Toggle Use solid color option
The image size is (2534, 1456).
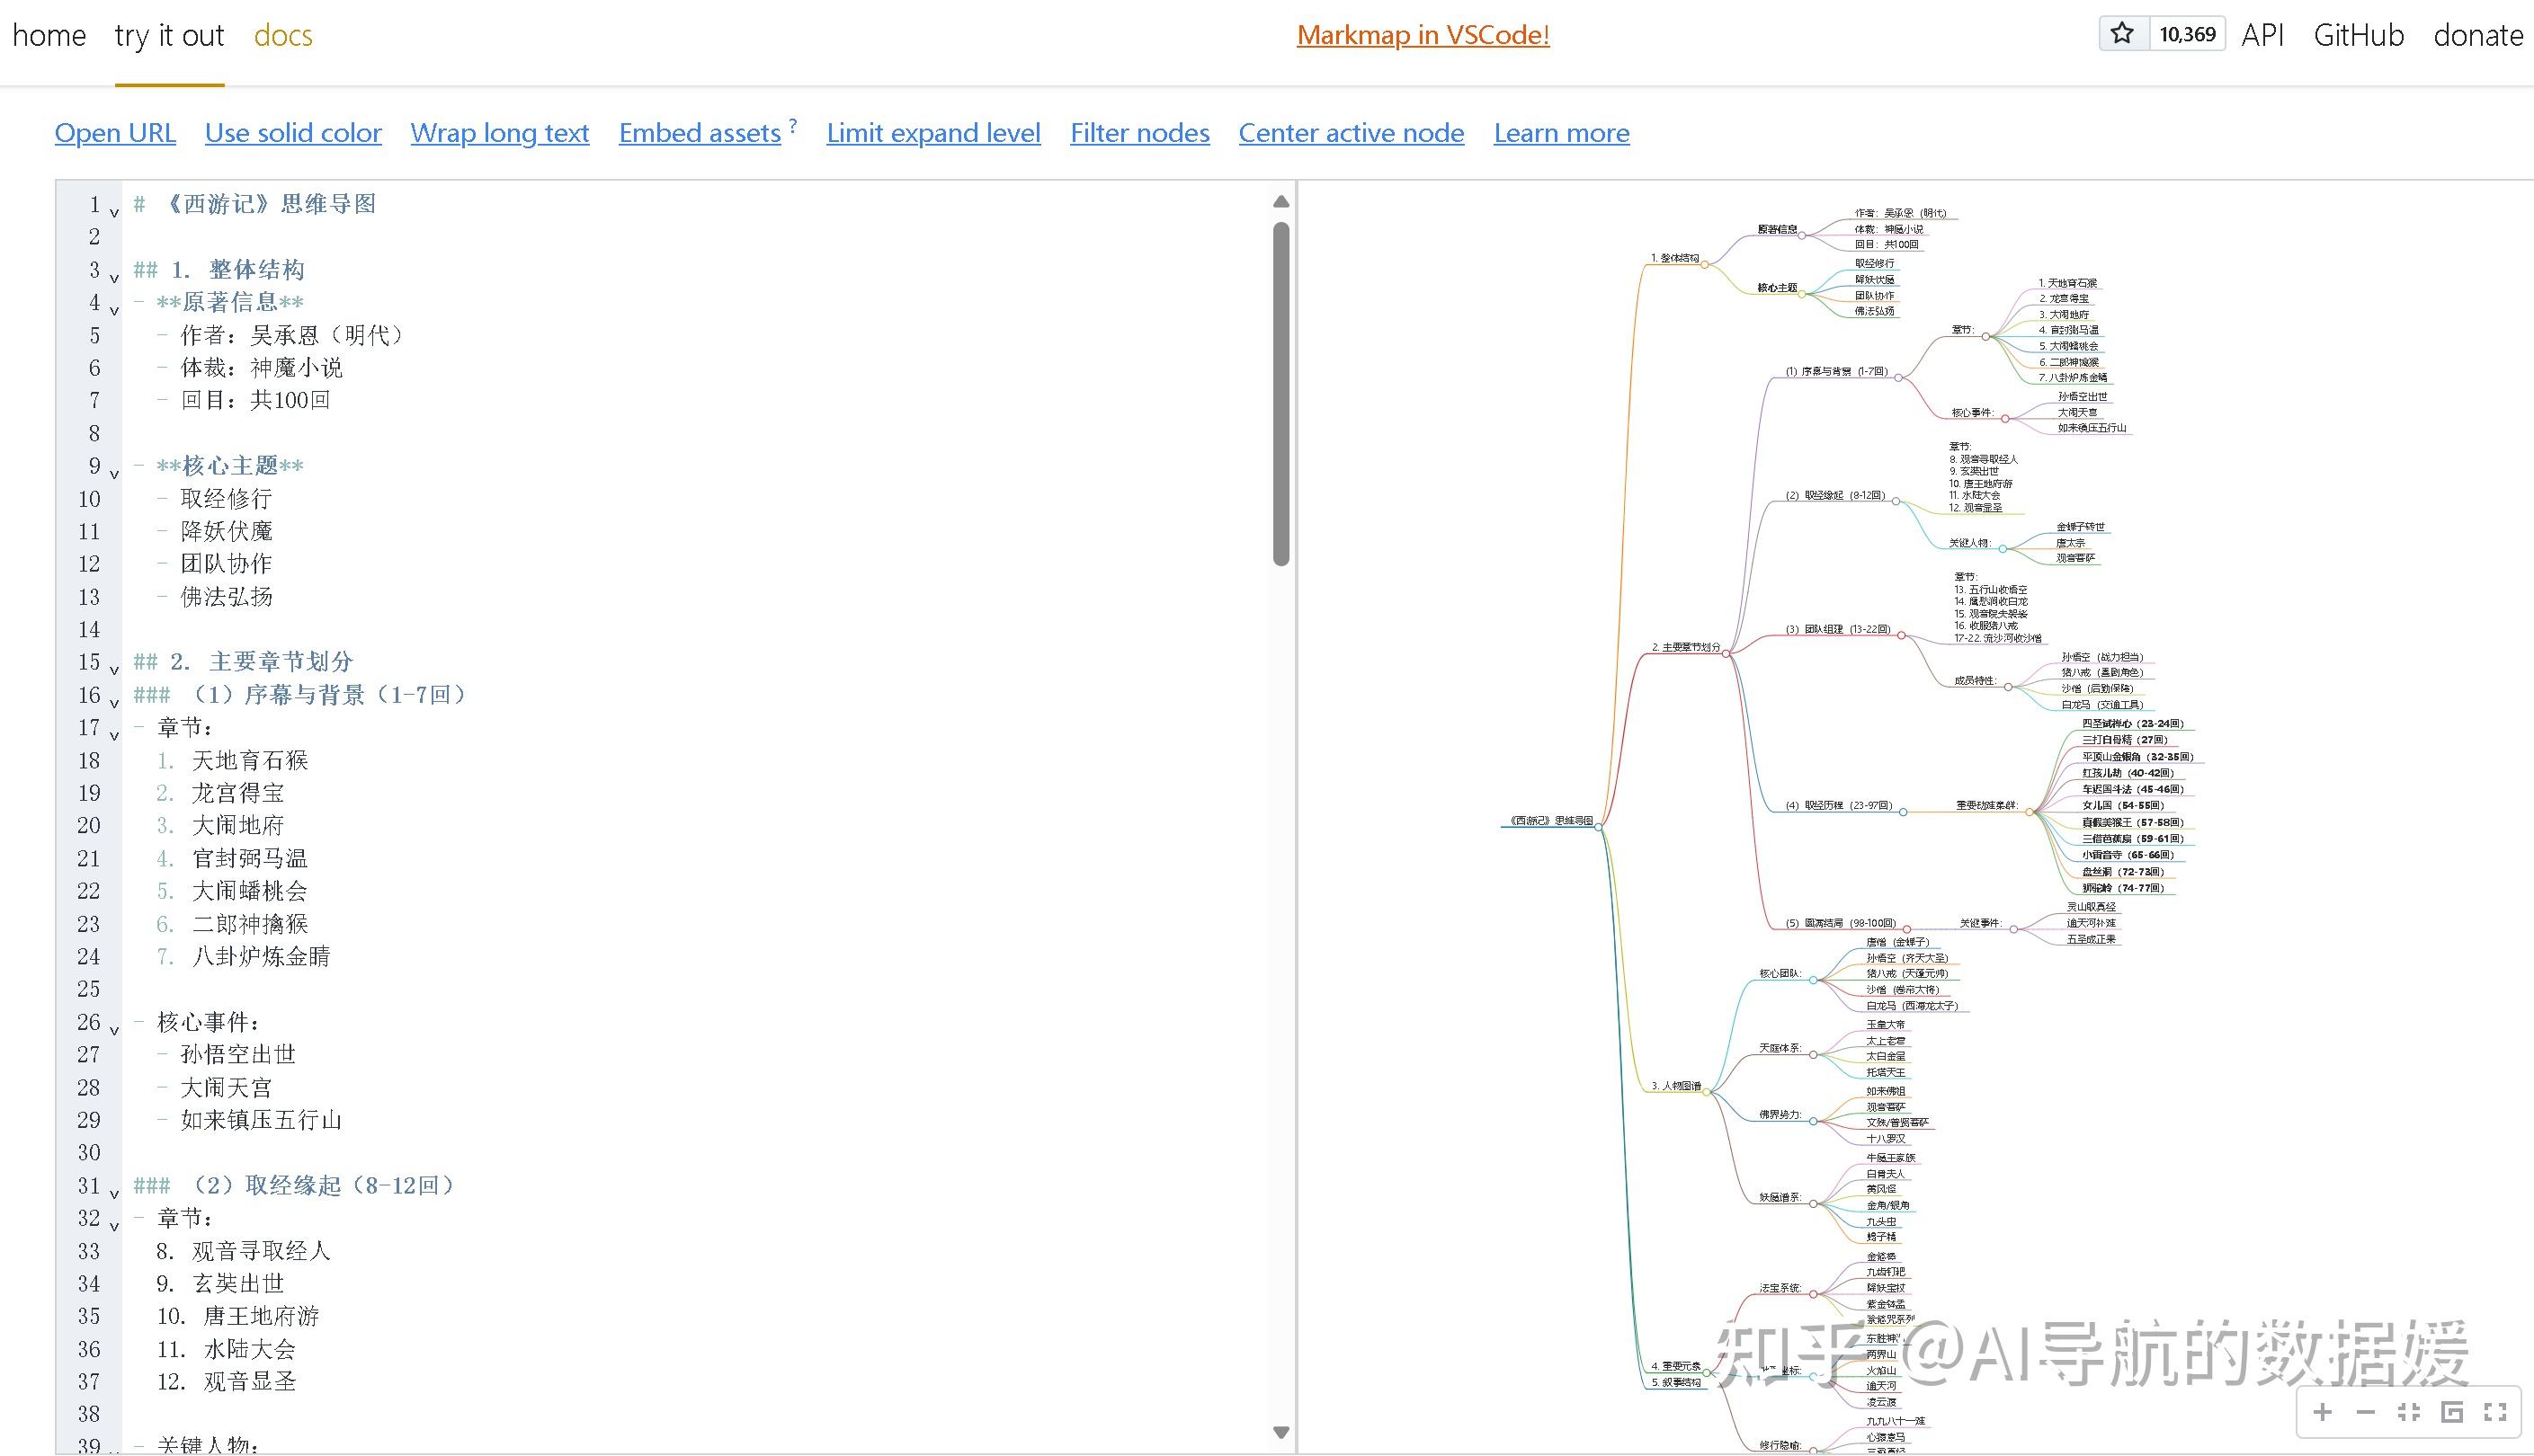(x=293, y=133)
